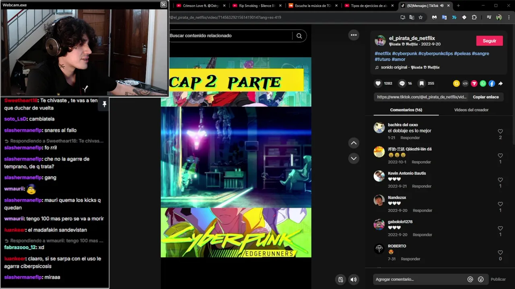Image resolution: width=515 pixels, height=289 pixels.
Task: Open the #netflix hashtag
Action: (x=383, y=53)
